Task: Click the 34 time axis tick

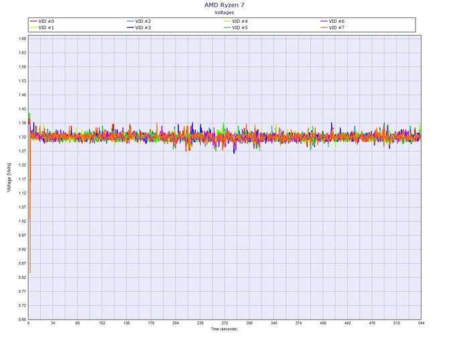Action: [53, 323]
